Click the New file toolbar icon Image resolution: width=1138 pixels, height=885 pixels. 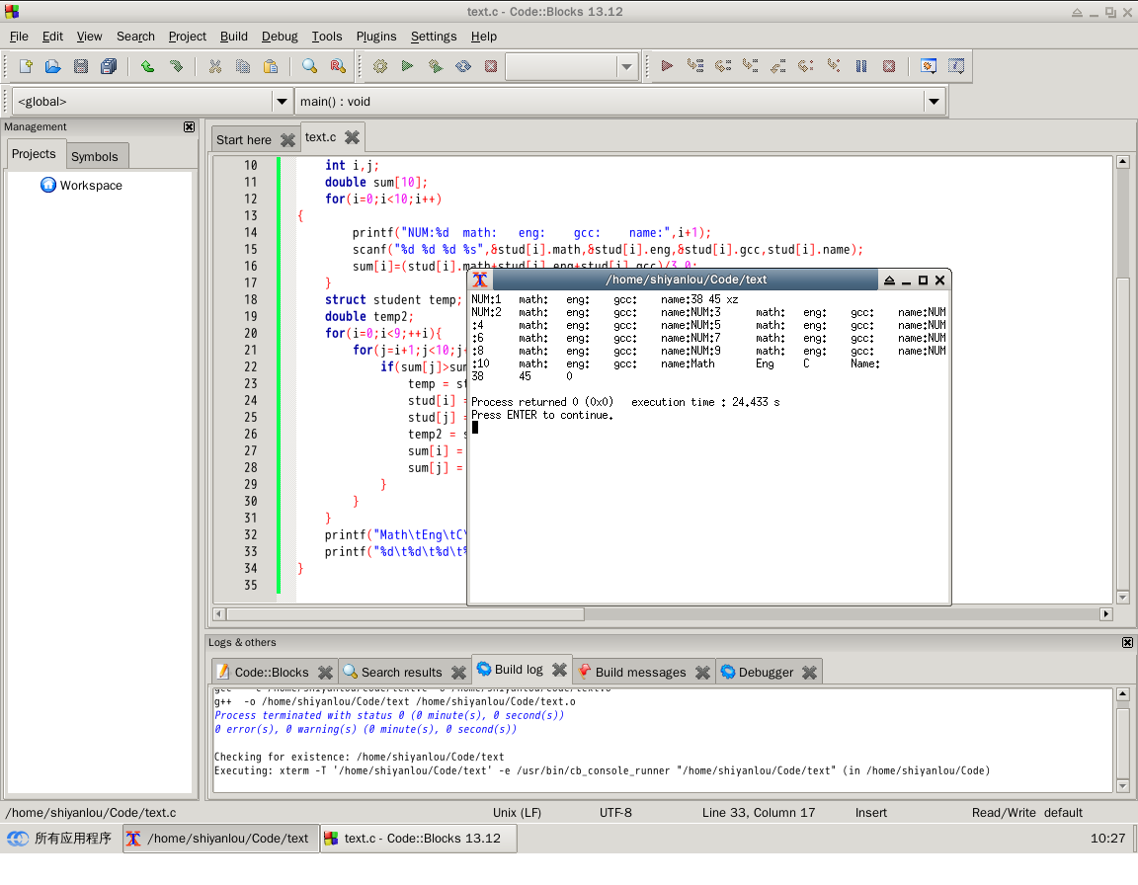27,66
